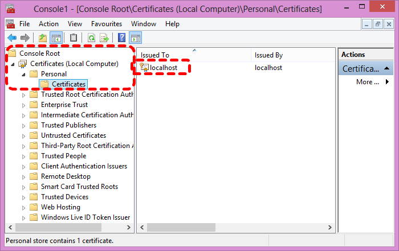Image resolution: width=399 pixels, height=251 pixels.
Task: Expand the Remote Desktop node
Action: [23, 177]
